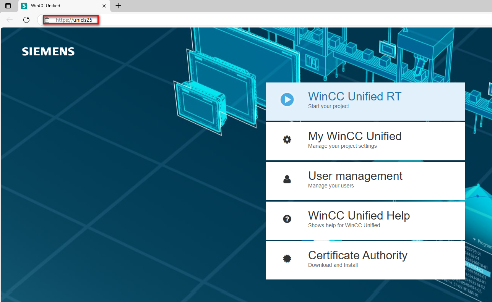Viewport: 492px width, 302px height.
Task: Click the person icon for User management
Action: click(x=287, y=179)
